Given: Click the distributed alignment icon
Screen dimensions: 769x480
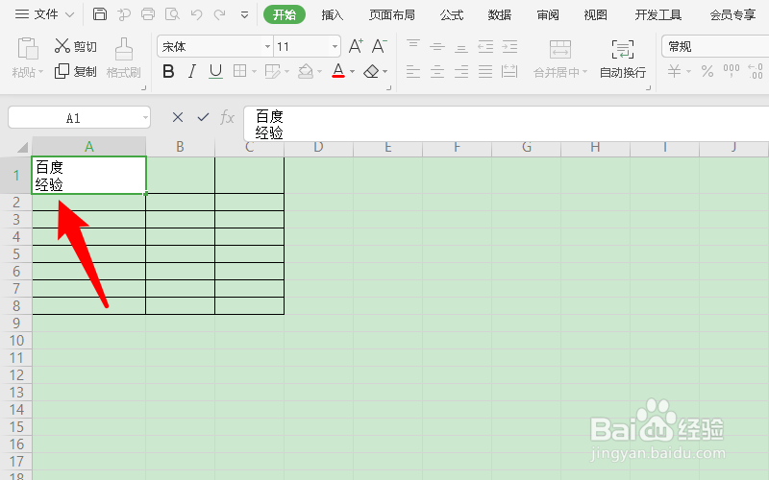Looking at the screenshot, I should tap(509, 71).
